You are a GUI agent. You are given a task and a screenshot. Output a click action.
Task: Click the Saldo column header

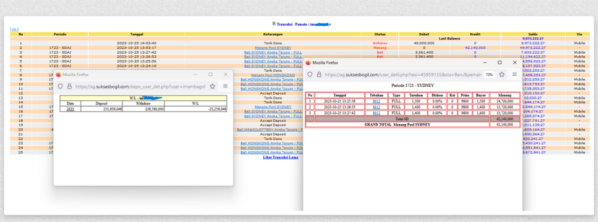click(533, 34)
